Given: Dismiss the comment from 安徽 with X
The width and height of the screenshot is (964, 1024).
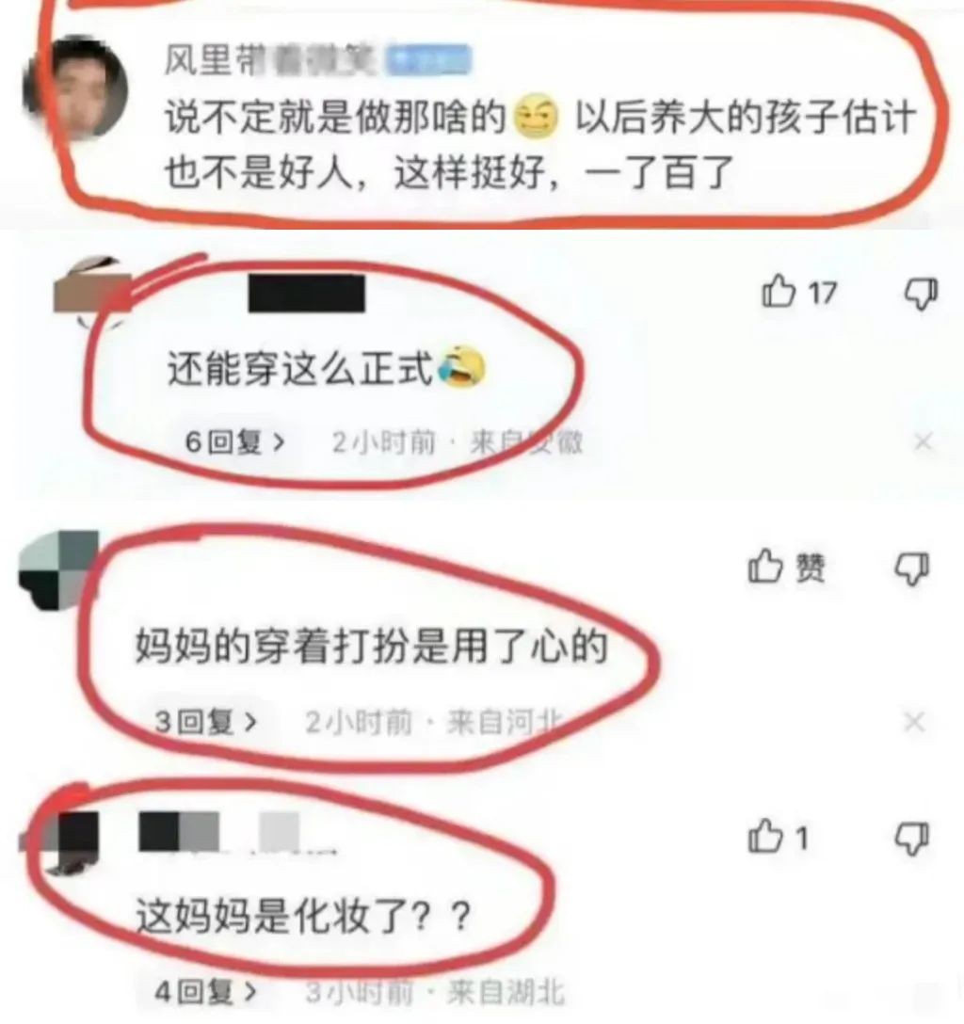Looking at the screenshot, I should [923, 442].
